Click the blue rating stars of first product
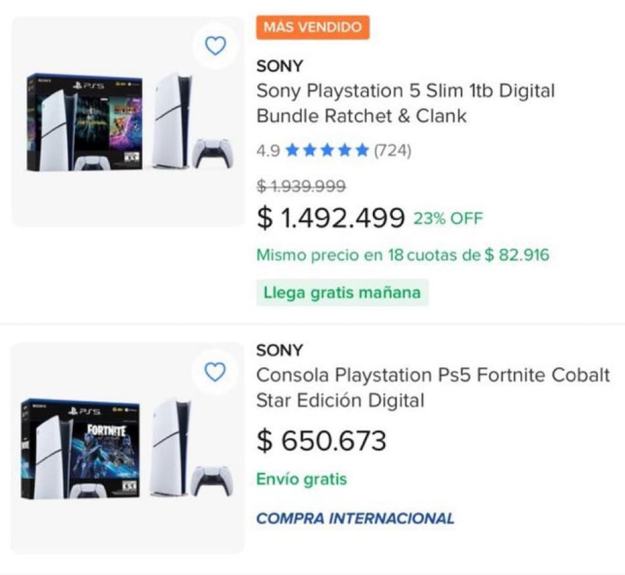Image resolution: width=625 pixels, height=575 pixels. 327,151
